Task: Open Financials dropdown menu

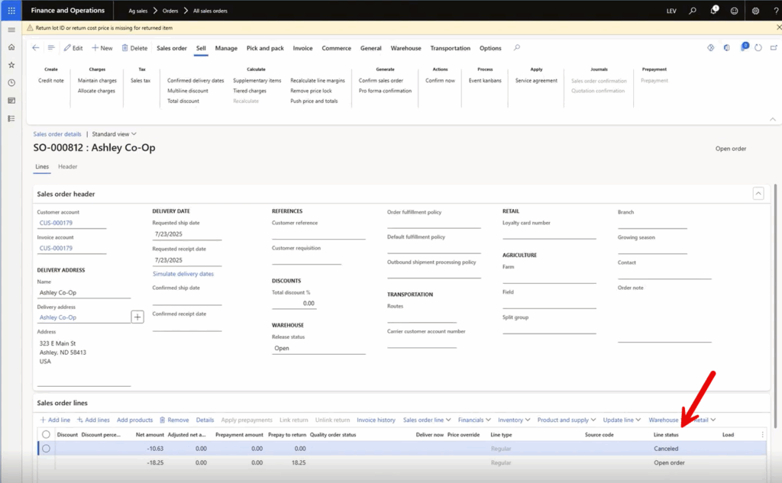Action: coord(474,420)
